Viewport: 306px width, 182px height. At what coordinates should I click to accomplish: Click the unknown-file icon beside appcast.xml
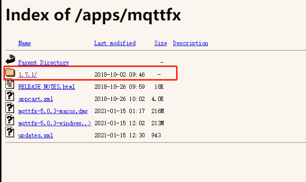(x=10, y=96)
